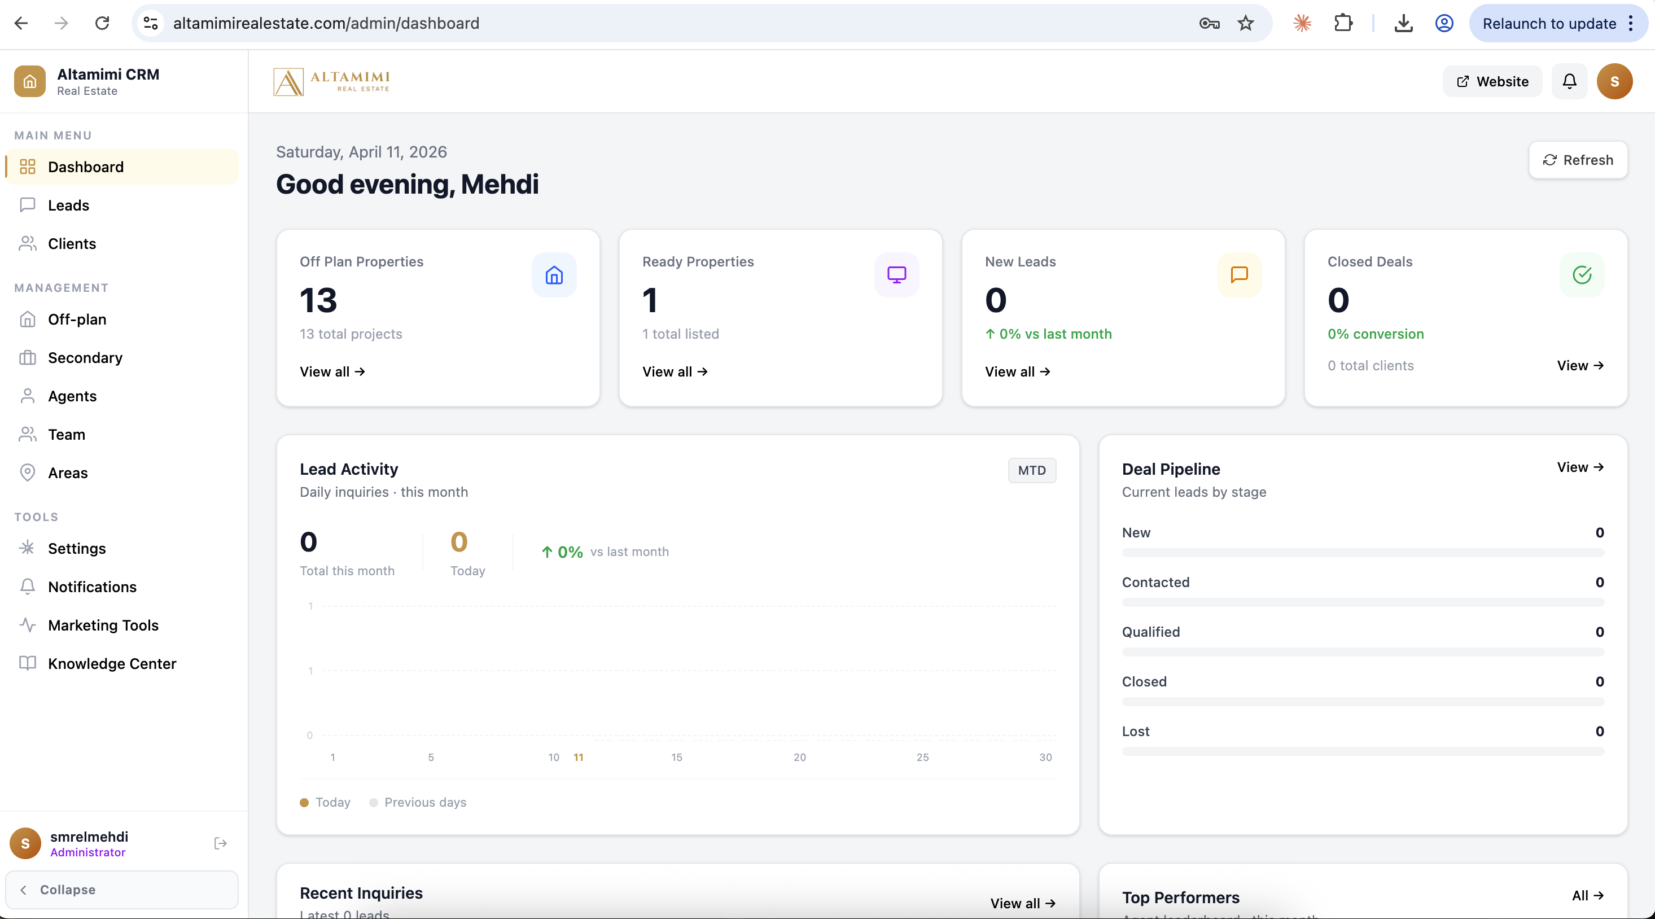Click View all under Off Plan Properties
The height and width of the screenshot is (919, 1655).
pos(332,371)
